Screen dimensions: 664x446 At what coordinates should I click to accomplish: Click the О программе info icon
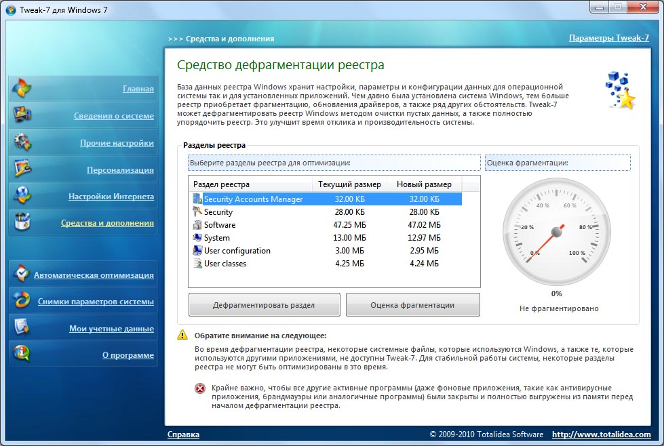21,354
